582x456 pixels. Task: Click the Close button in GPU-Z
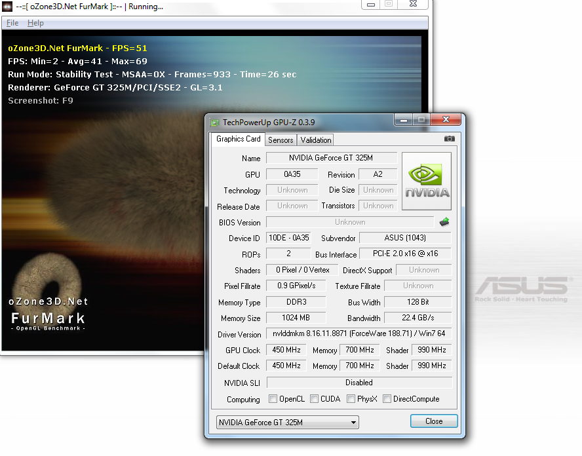tap(434, 421)
